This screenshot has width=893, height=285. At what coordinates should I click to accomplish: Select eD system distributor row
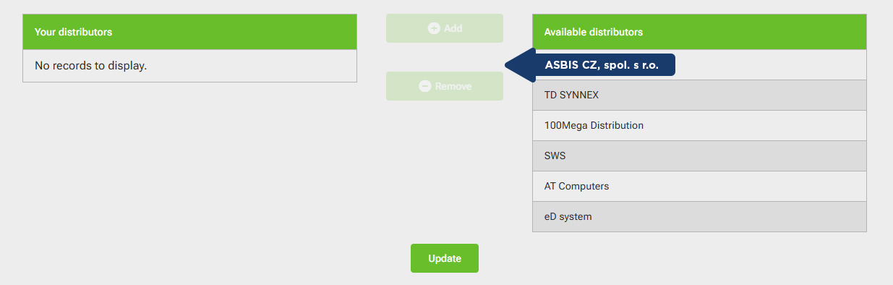click(x=699, y=216)
